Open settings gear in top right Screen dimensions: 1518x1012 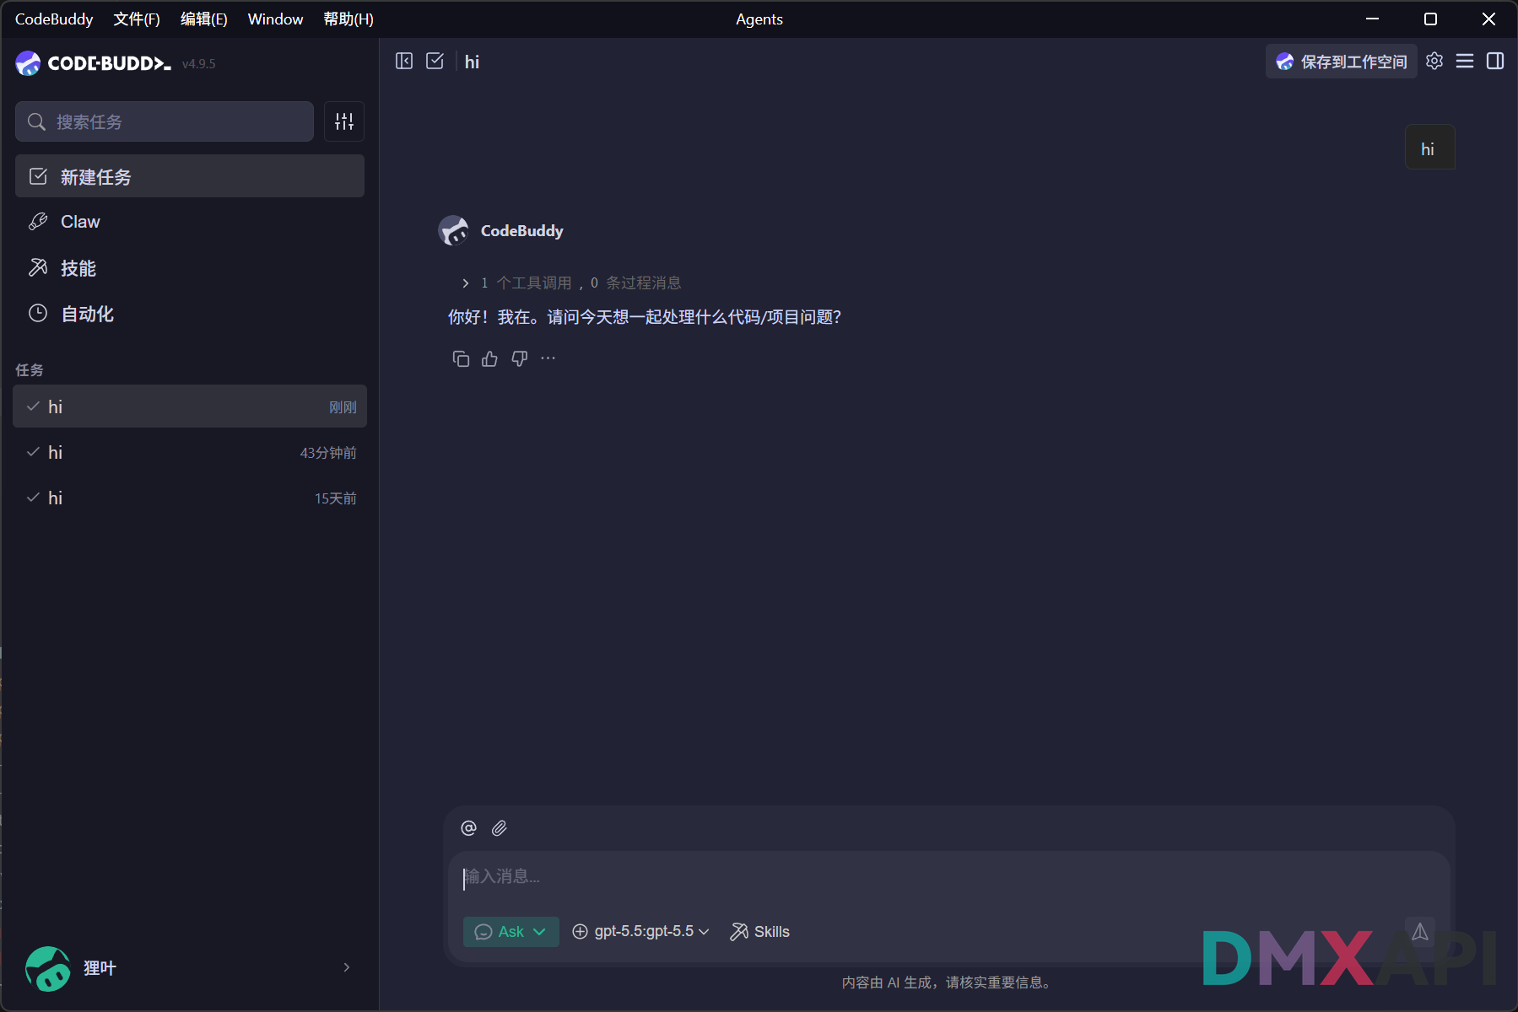coord(1434,61)
